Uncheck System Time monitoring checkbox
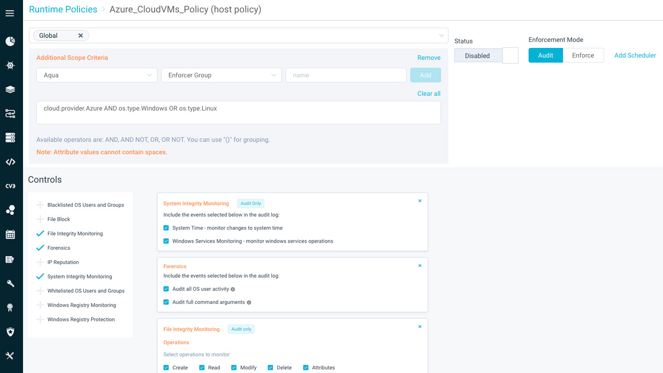The width and height of the screenshot is (663, 373). pyautogui.click(x=166, y=228)
